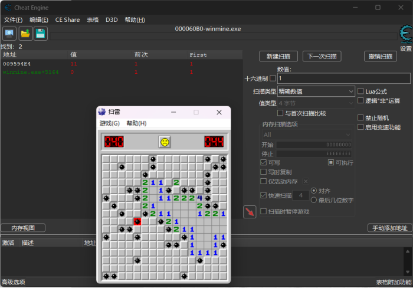Click the 新建扫描 button
The image size is (413, 288).
278,57
